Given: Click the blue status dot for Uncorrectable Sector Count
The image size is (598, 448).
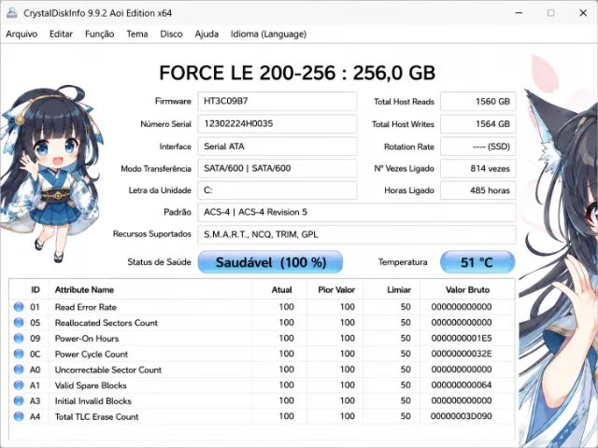Looking at the screenshot, I should (19, 370).
